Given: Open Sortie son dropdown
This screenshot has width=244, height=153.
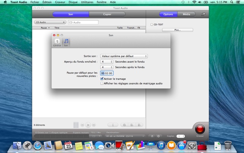Looking at the screenshot, I should click(x=124, y=56).
